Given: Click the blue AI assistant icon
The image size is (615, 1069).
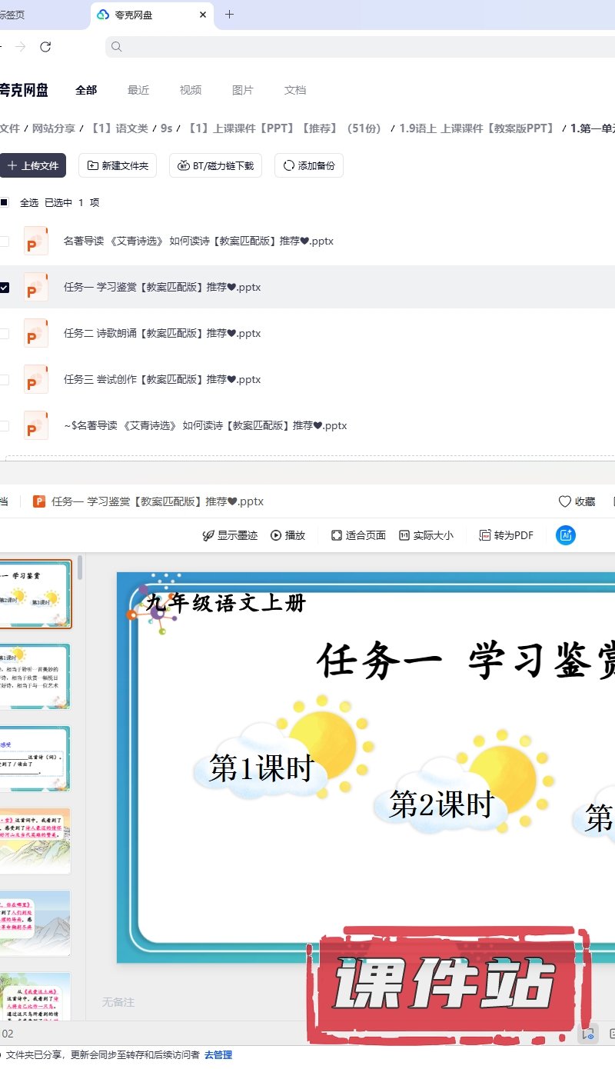Looking at the screenshot, I should click(x=566, y=535).
